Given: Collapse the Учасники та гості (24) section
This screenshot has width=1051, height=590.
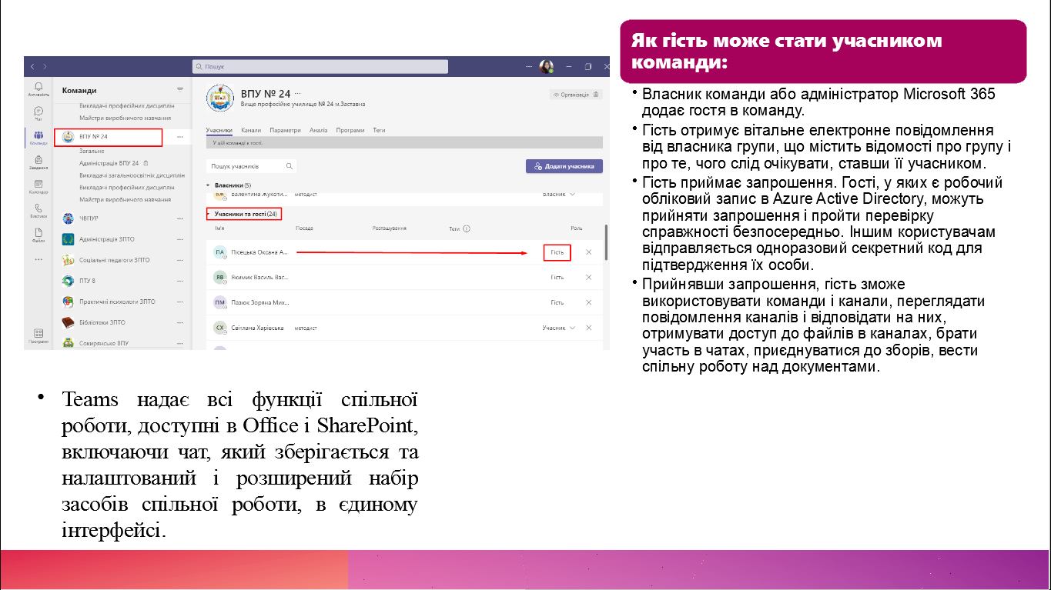Looking at the screenshot, I should [208, 214].
